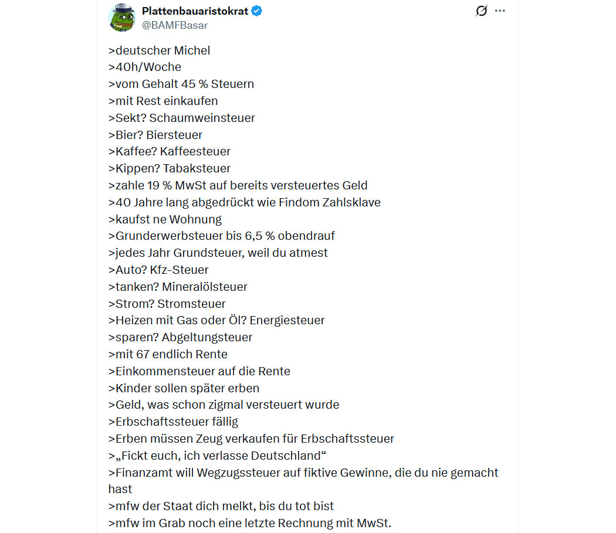Click the quoted "ich verlasse Deutschland" line
The width and height of the screenshot is (616, 533).
pyautogui.click(x=217, y=456)
